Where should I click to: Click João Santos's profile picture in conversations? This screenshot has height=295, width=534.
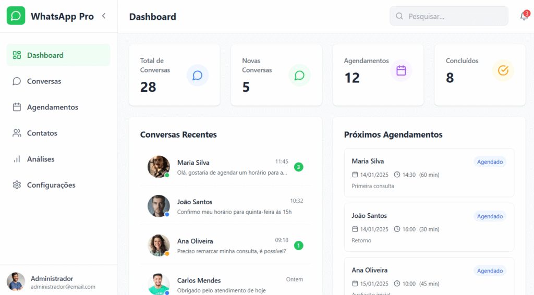click(x=159, y=206)
